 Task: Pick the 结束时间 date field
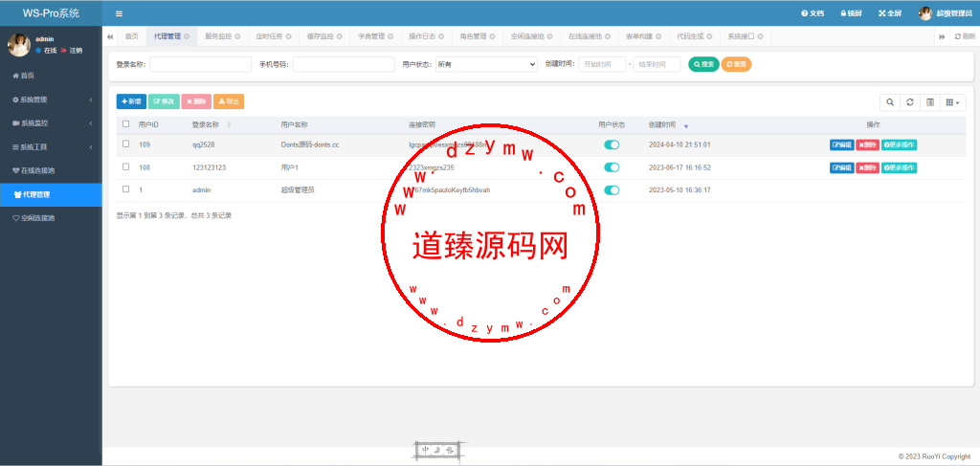point(657,64)
